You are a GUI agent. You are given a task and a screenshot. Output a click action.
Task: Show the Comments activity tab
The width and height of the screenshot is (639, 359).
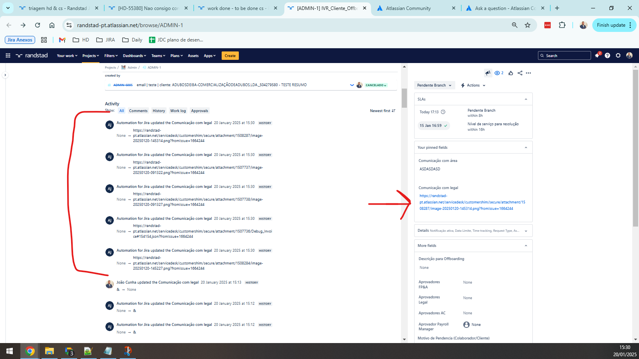pyautogui.click(x=138, y=111)
